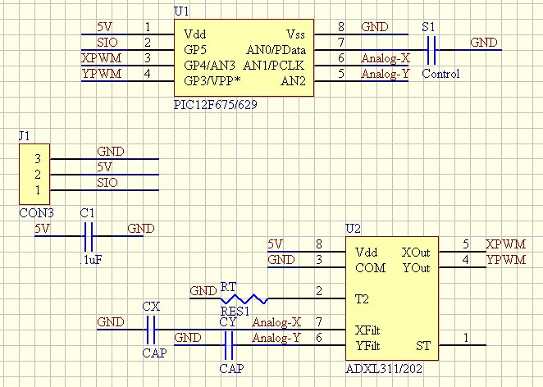Click the 5V net label on U1 pin 1
The width and height of the screenshot is (543, 387).
click(105, 27)
